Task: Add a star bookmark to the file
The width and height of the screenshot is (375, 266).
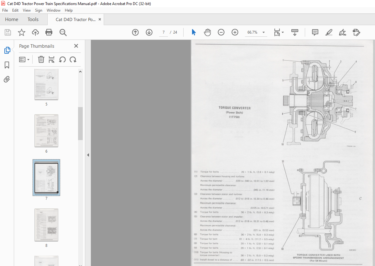Action: (22, 32)
